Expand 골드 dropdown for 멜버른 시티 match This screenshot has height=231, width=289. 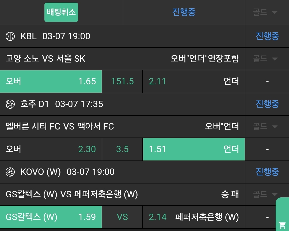(x=265, y=127)
